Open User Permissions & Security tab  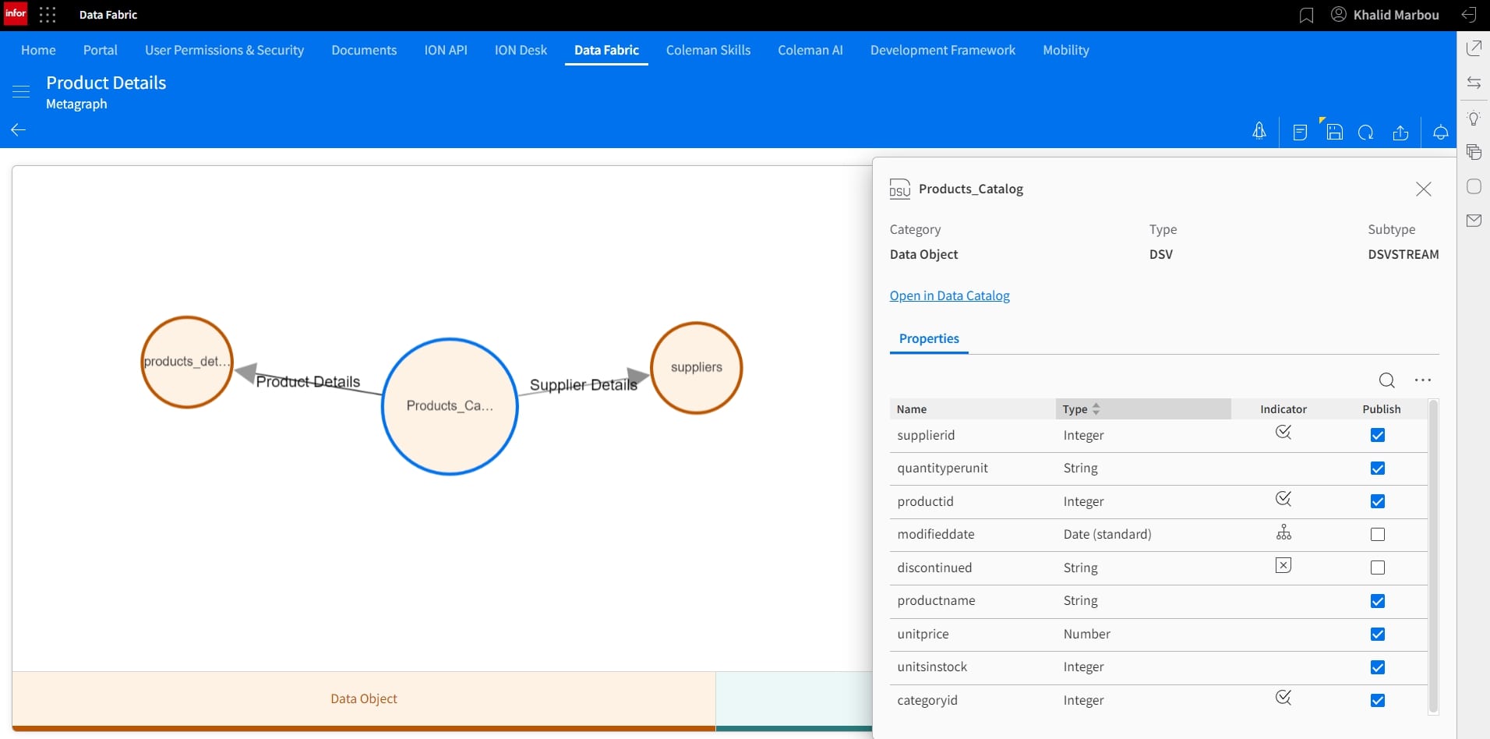point(224,50)
